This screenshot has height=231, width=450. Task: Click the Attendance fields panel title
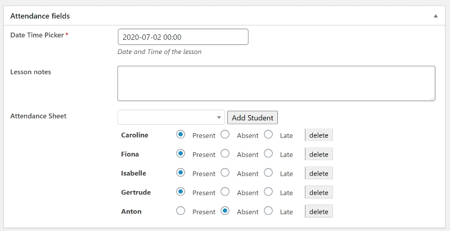click(40, 16)
